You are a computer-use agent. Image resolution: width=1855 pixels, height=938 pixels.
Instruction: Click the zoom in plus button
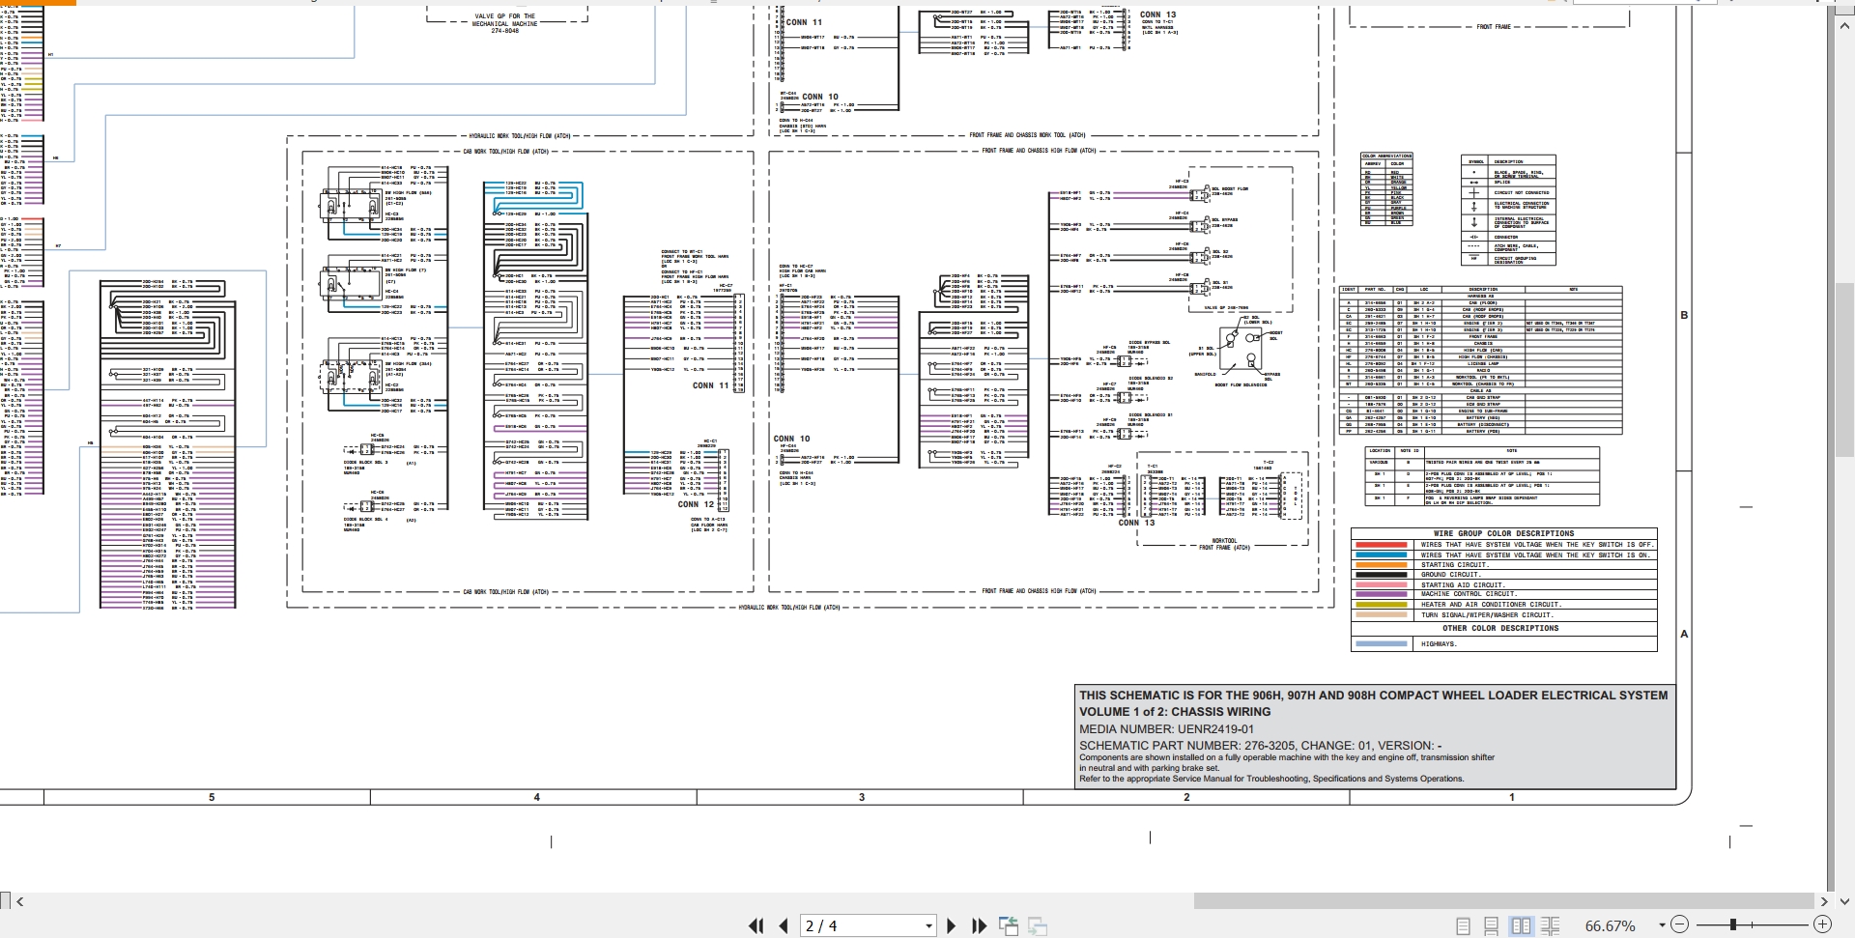(1822, 925)
